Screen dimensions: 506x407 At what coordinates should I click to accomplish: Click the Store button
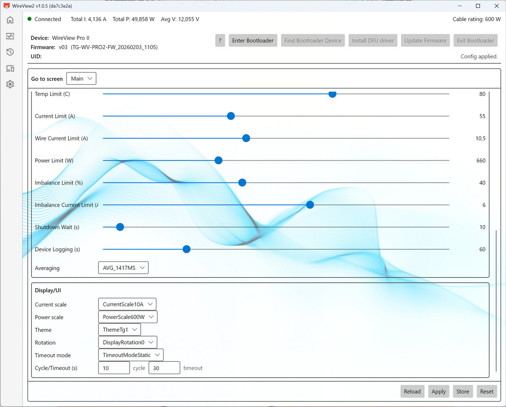coord(463,392)
